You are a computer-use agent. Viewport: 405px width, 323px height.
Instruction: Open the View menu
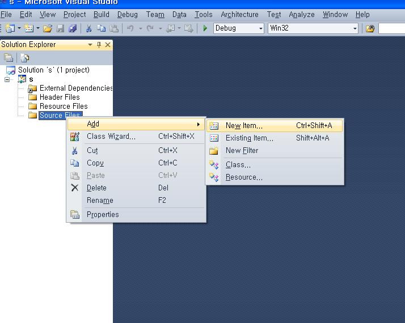[48, 14]
